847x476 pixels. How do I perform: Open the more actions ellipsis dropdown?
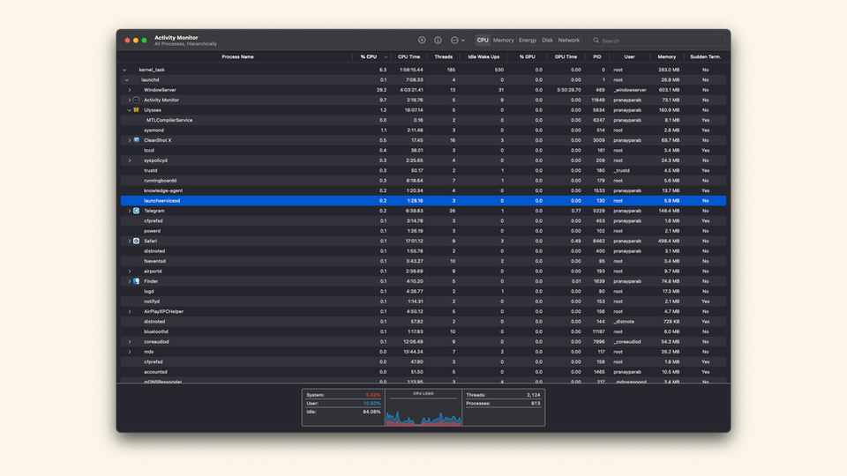click(x=458, y=40)
